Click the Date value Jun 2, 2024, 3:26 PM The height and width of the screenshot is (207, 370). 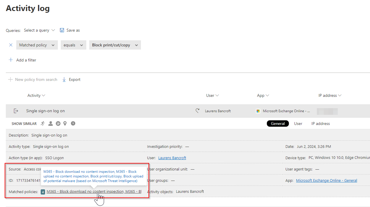[314, 146]
